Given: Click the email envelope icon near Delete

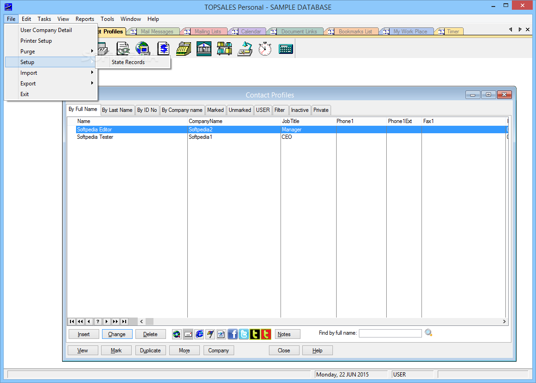Looking at the screenshot, I should [188, 334].
